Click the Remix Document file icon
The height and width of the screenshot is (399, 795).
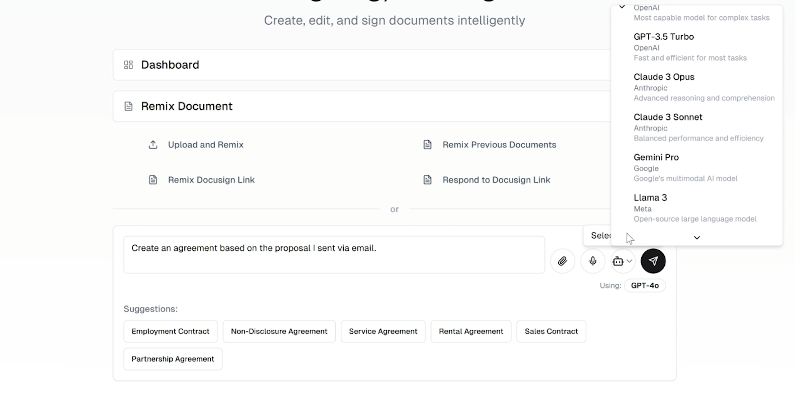[x=128, y=106]
